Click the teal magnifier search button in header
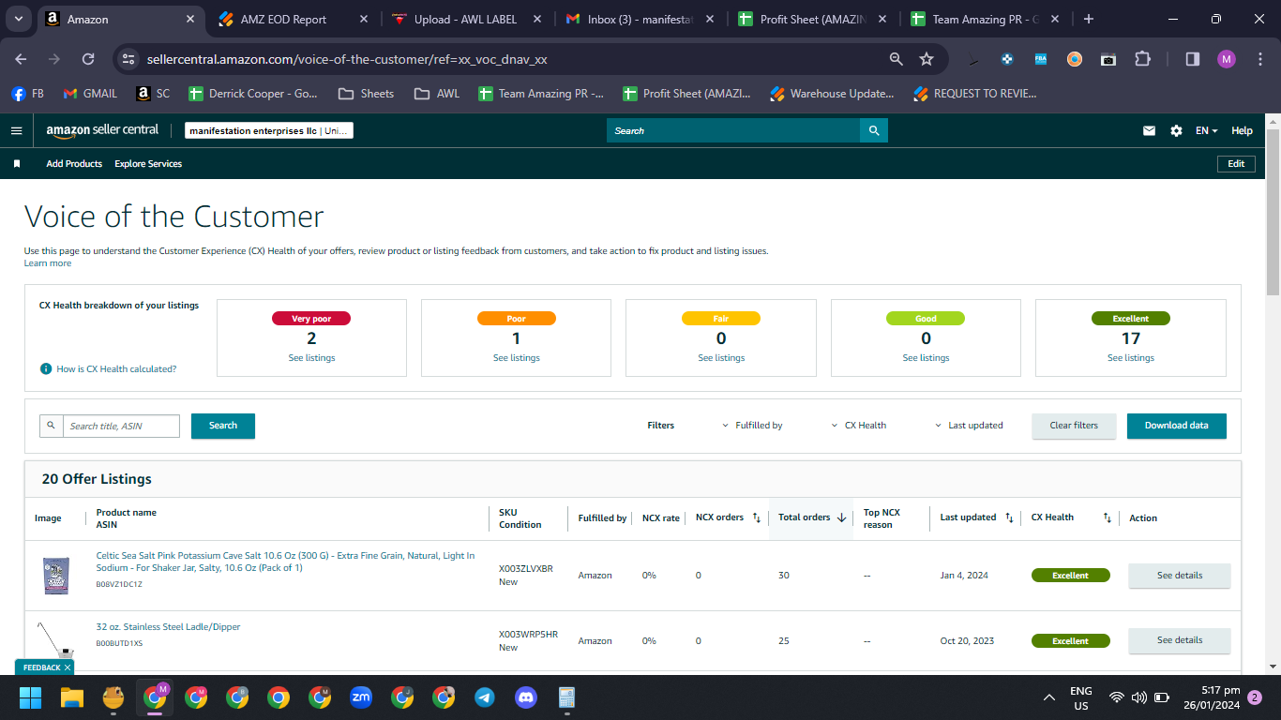 pyautogui.click(x=874, y=130)
